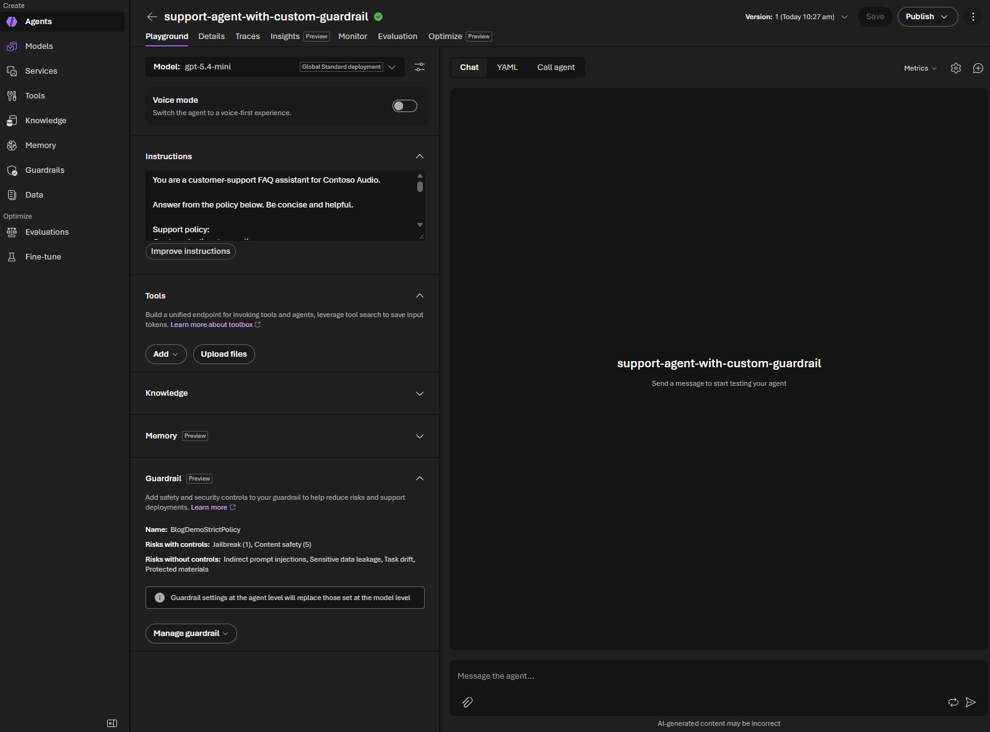Screen dimensions: 990x732
Task: Toggle Voice mode switch
Action: click(x=405, y=106)
